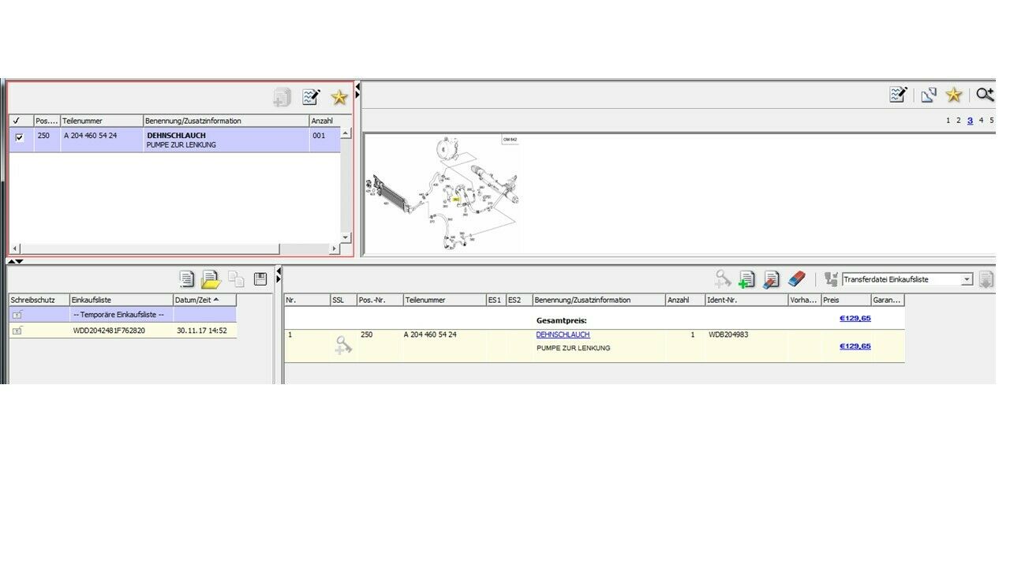The height and width of the screenshot is (568, 1010).
Task: Toggle write-protection lock on temporary shopping list
Action: click(x=17, y=315)
